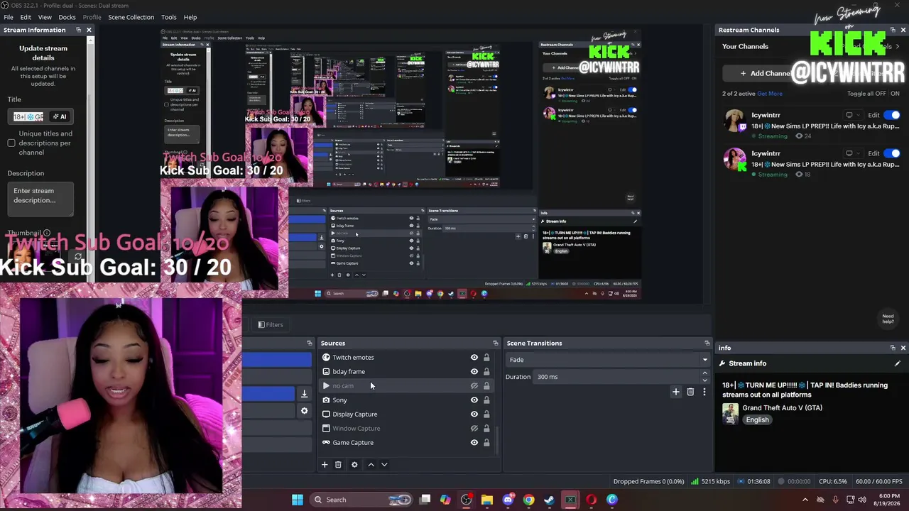Image resolution: width=909 pixels, height=511 pixels.
Task: Hide the Sony source
Action: pos(474,400)
